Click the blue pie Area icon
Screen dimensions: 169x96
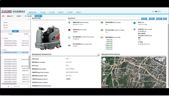tap(134, 23)
